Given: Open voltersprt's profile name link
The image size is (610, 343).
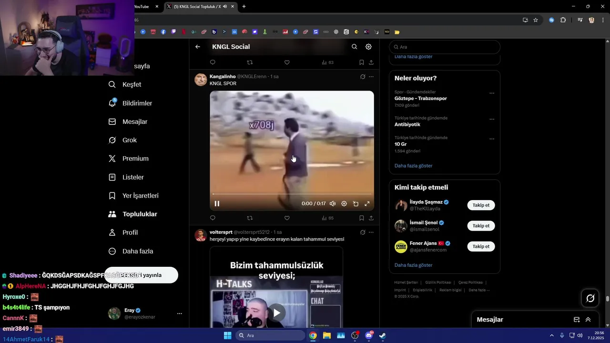Looking at the screenshot, I should click(221, 232).
